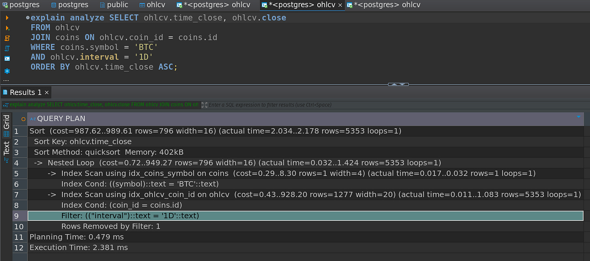Click the A-Z icon in QUERY PLAN header

33,119
